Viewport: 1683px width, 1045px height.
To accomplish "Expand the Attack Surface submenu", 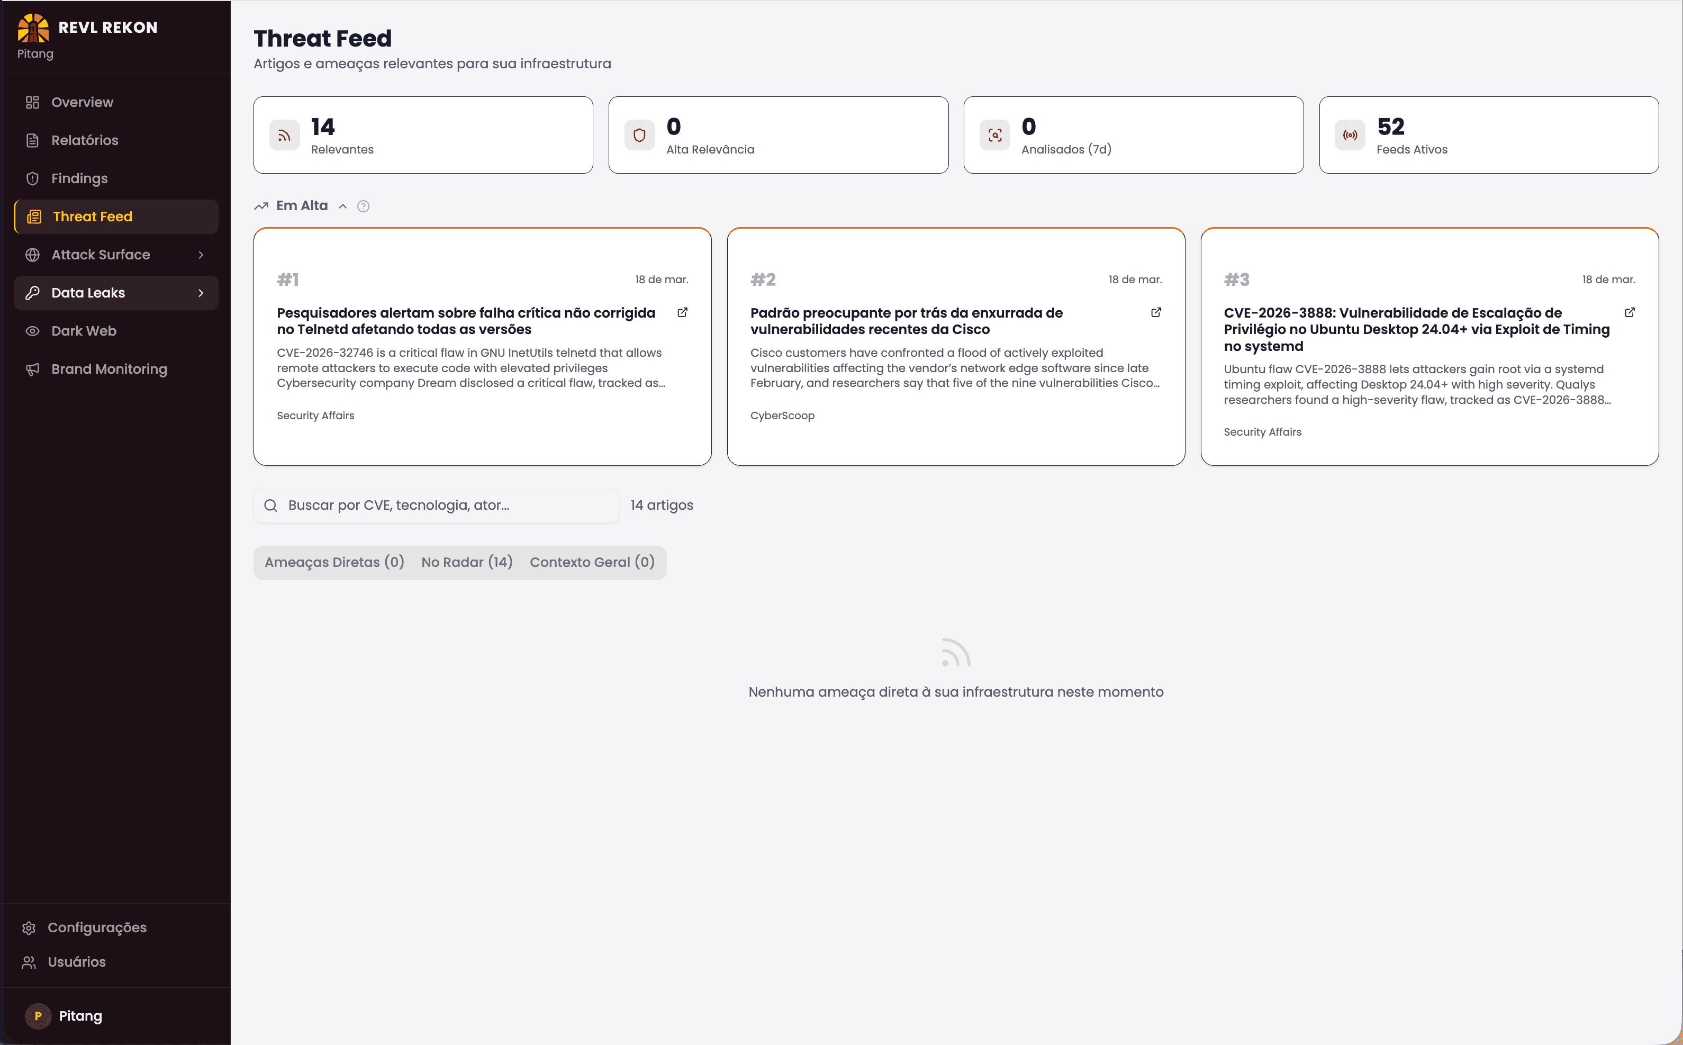I will click(x=201, y=254).
